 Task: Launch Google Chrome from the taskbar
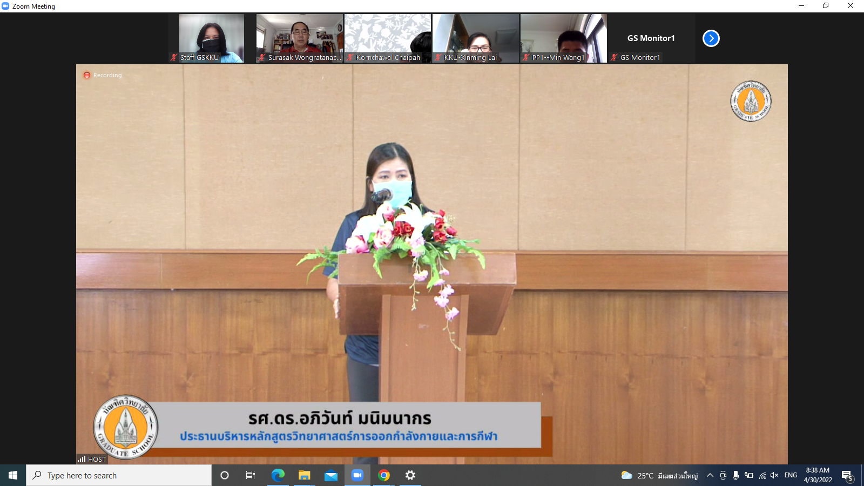click(384, 475)
